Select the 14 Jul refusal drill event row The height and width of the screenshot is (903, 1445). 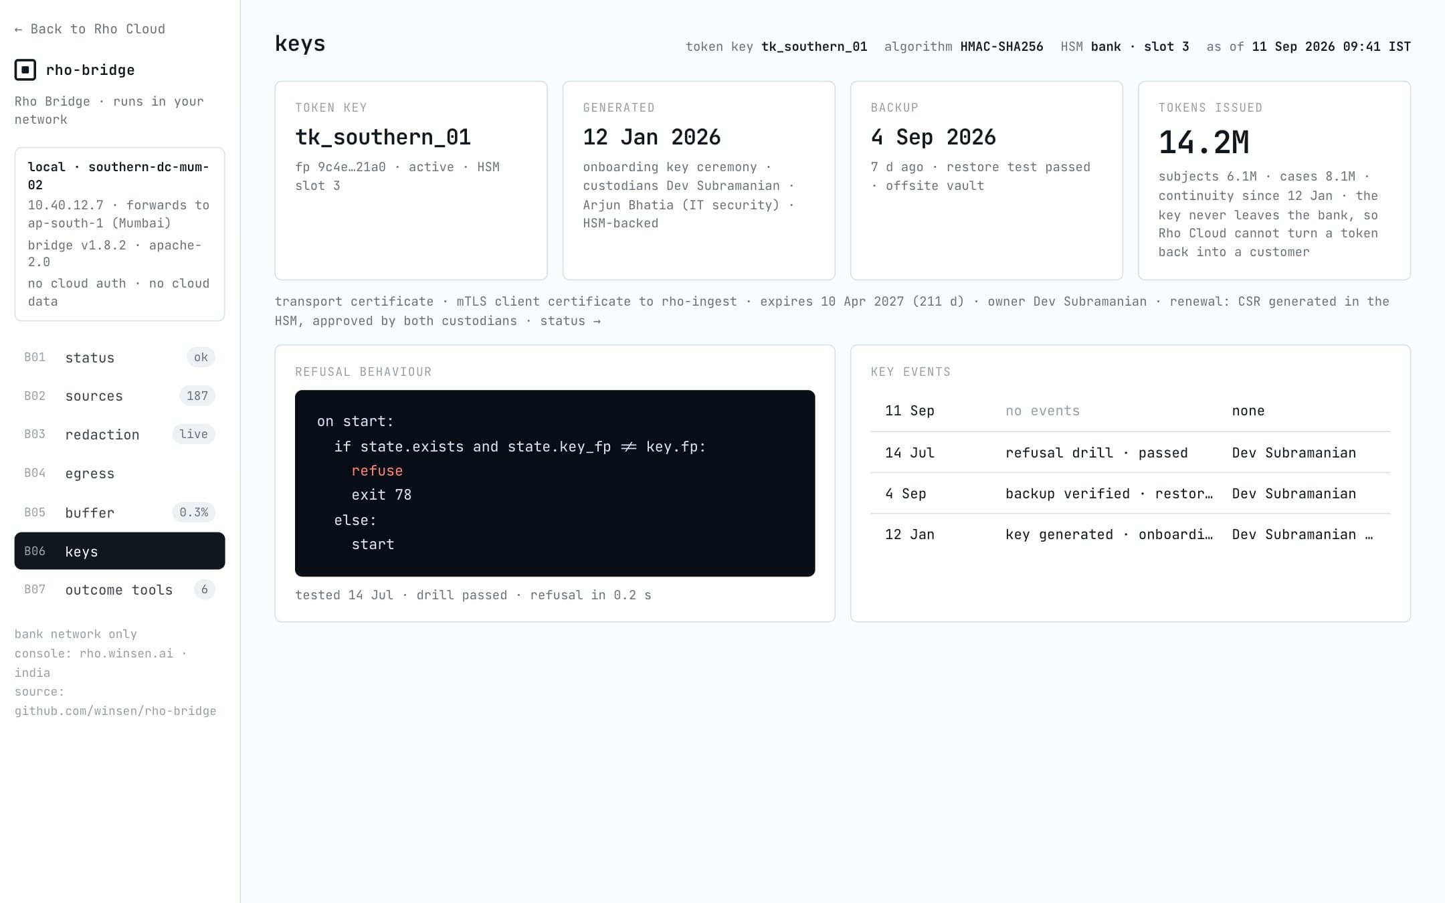coord(1131,453)
